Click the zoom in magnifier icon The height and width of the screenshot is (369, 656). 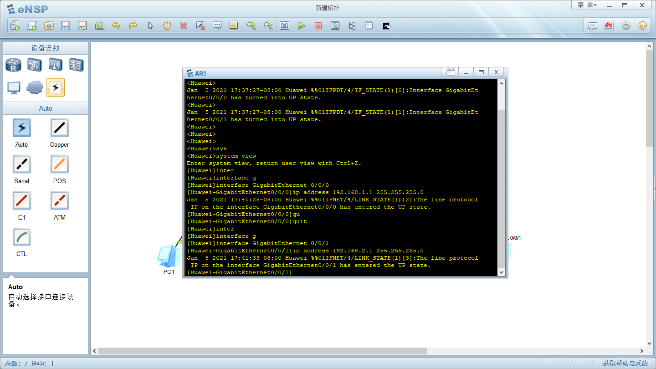coord(251,26)
